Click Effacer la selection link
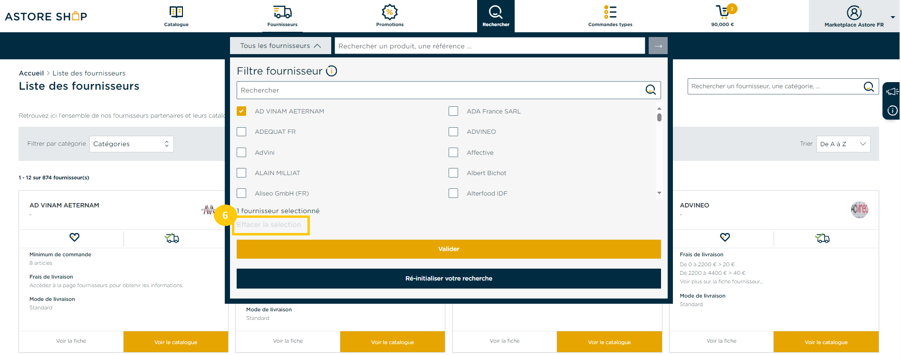The width and height of the screenshot is (901, 355). point(269,225)
